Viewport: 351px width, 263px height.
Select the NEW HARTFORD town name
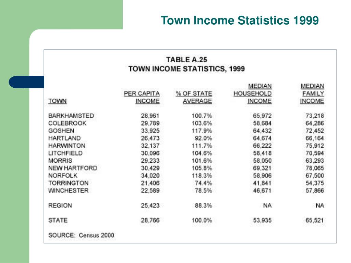tap(73, 168)
